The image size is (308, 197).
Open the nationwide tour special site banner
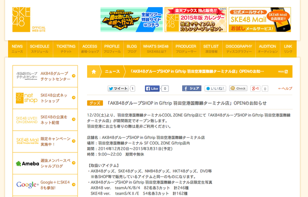(x=131, y=20)
